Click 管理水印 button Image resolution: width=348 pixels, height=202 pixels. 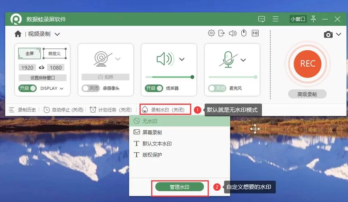[179, 187]
